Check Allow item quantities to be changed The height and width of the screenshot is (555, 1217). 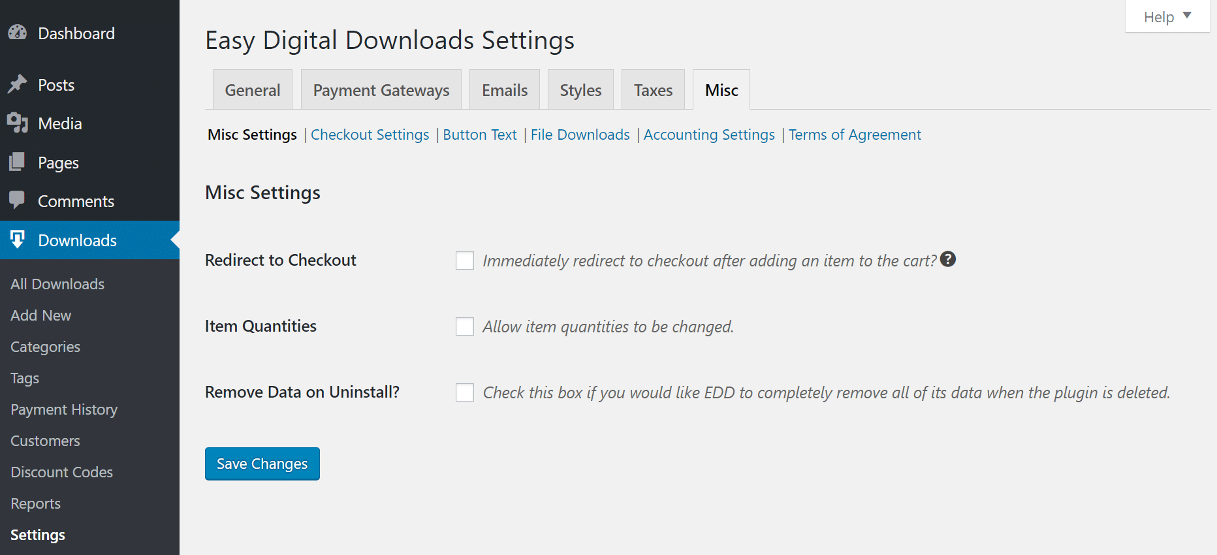pos(464,326)
